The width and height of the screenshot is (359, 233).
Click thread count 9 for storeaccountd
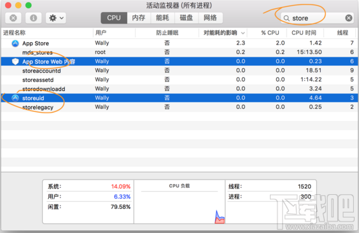click(352, 71)
